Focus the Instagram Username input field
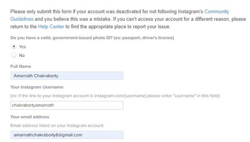 pyautogui.click(x=67, y=105)
